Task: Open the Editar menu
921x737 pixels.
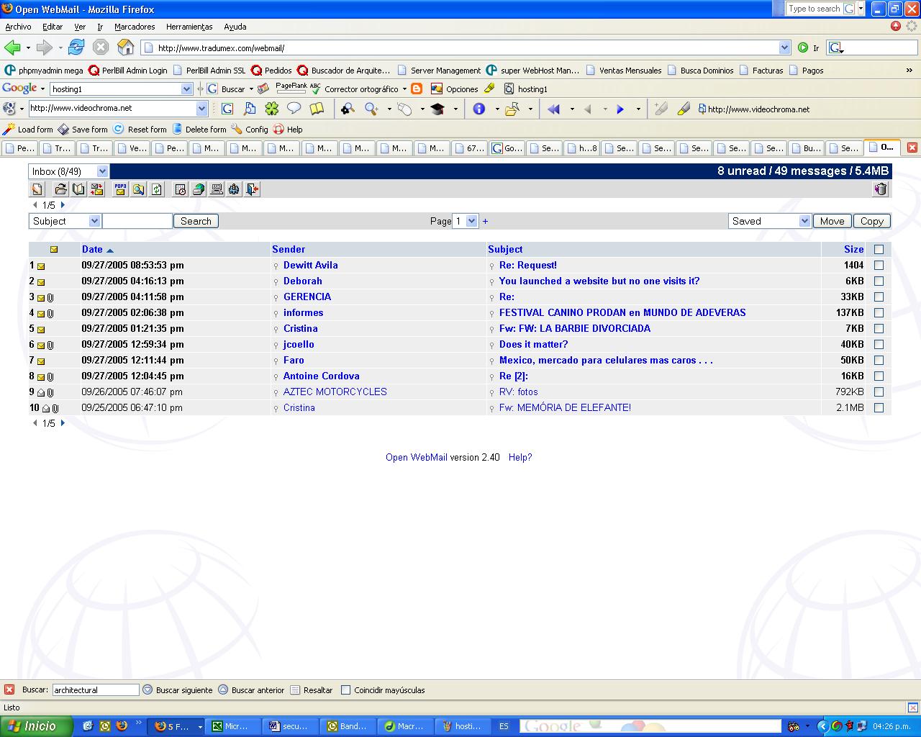Action: [53, 27]
